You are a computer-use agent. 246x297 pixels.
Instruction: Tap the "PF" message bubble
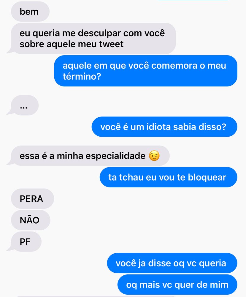pyautogui.click(x=24, y=242)
